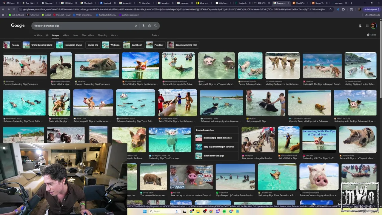
Task: Click the taskbar search box
Action: point(164,211)
